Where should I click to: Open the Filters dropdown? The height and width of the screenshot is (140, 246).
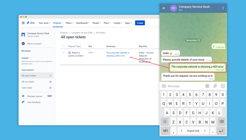pos(69,23)
